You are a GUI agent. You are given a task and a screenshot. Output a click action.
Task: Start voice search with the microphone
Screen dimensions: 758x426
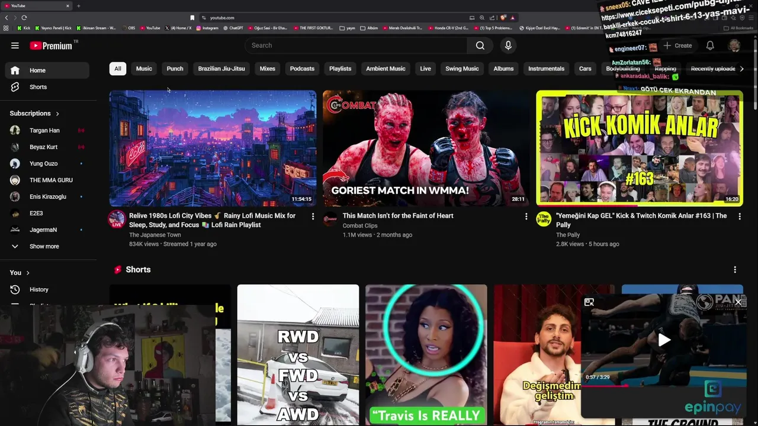[x=508, y=46]
